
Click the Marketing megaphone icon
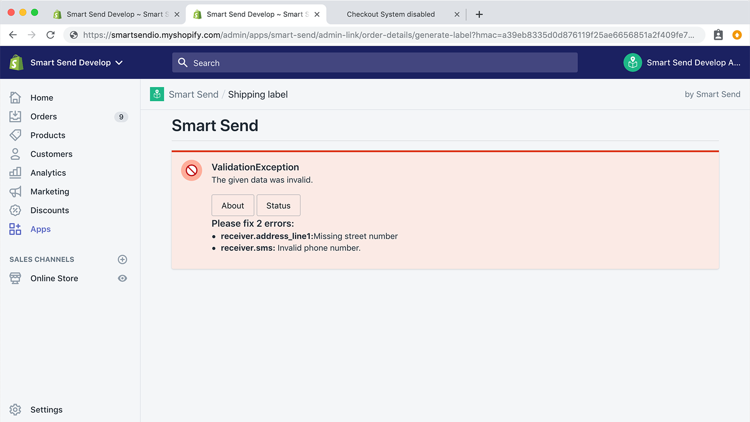[x=15, y=191]
